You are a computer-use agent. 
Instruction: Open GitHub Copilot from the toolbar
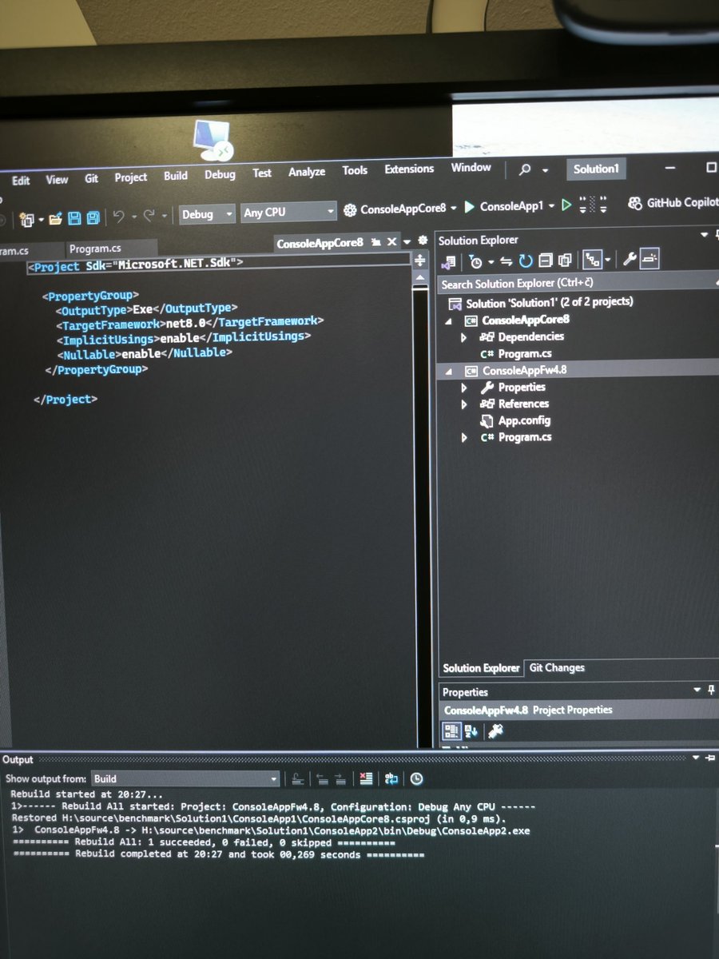pos(672,203)
